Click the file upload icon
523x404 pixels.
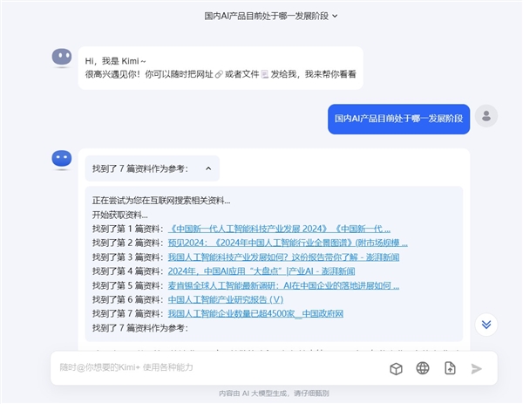pos(450,368)
